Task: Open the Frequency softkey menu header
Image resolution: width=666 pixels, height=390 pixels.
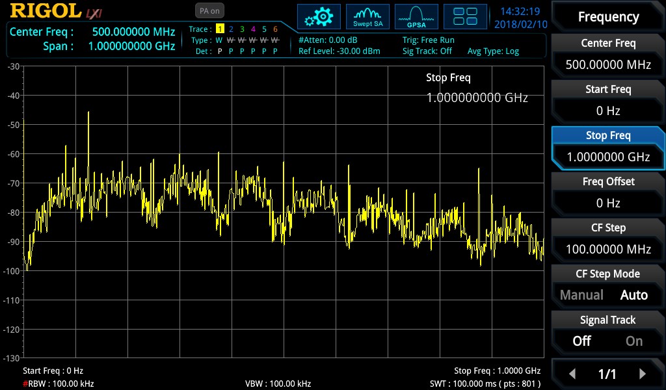Action: coord(607,16)
